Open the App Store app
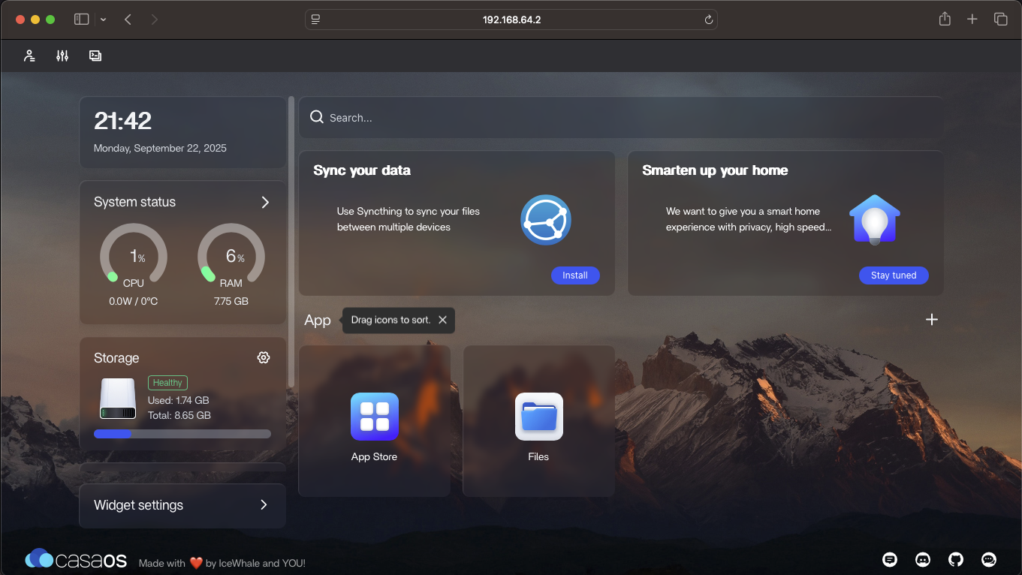Image resolution: width=1022 pixels, height=575 pixels. [x=374, y=417]
